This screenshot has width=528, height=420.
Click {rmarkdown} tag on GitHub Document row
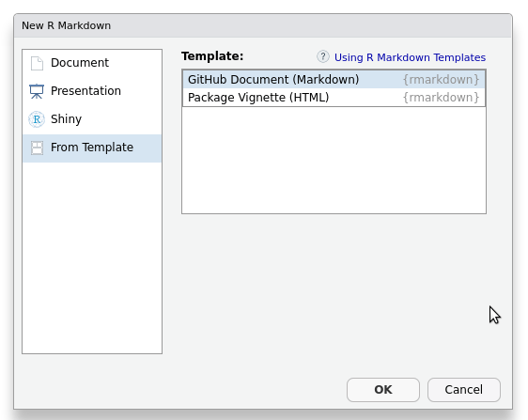coord(441,80)
